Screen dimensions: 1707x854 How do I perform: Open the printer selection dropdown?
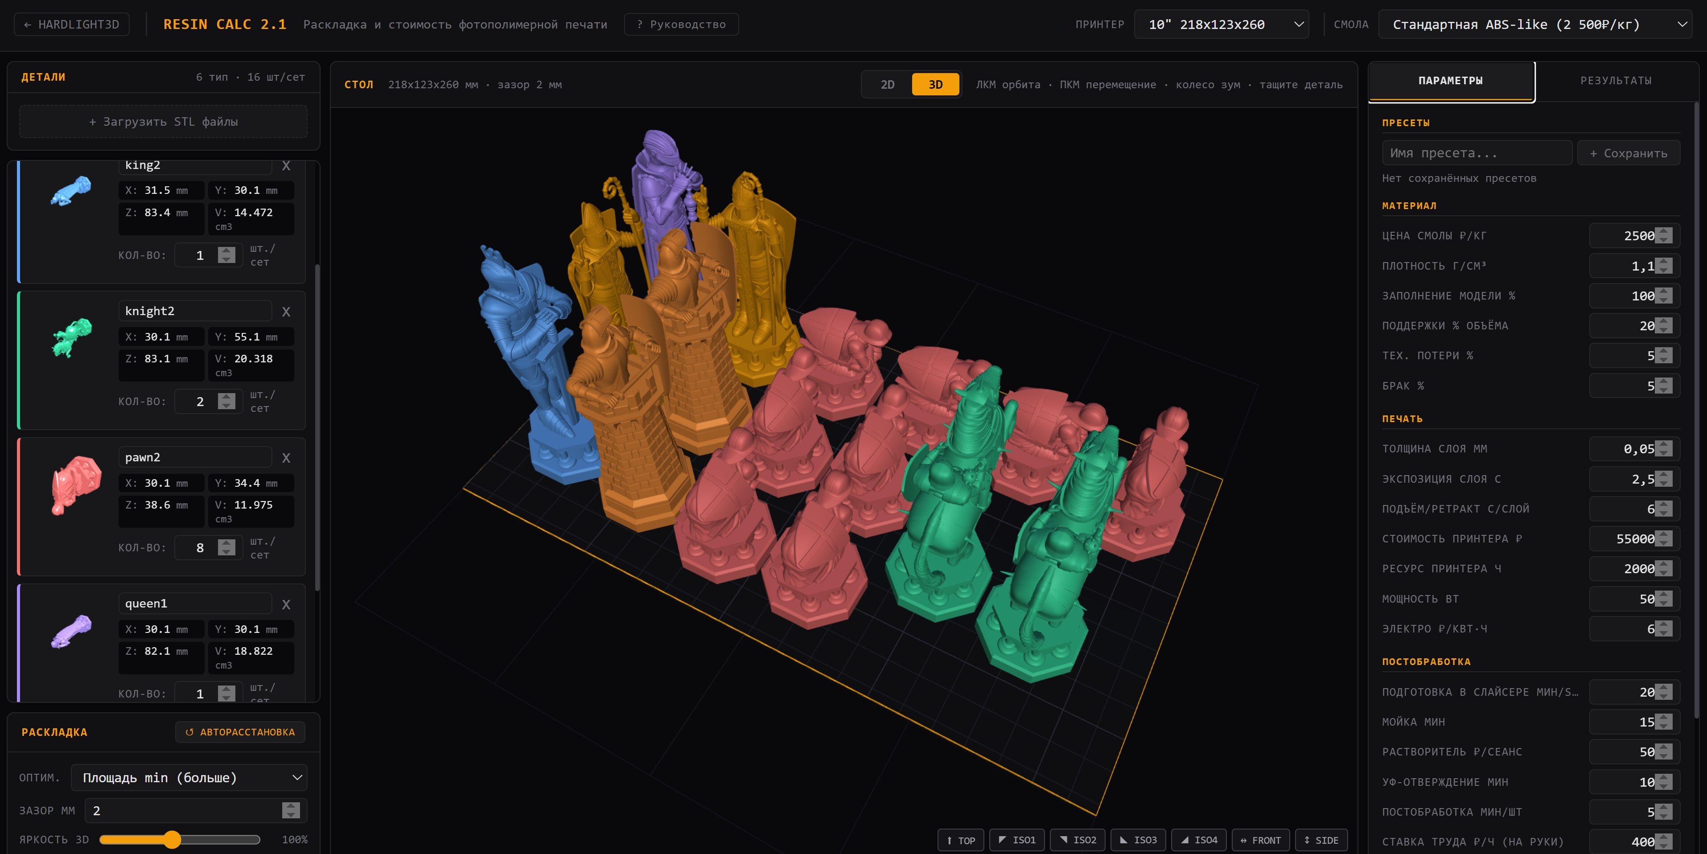1221,25
